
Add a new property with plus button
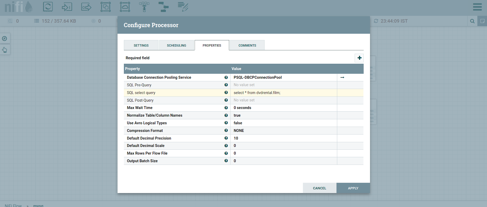coord(359,58)
